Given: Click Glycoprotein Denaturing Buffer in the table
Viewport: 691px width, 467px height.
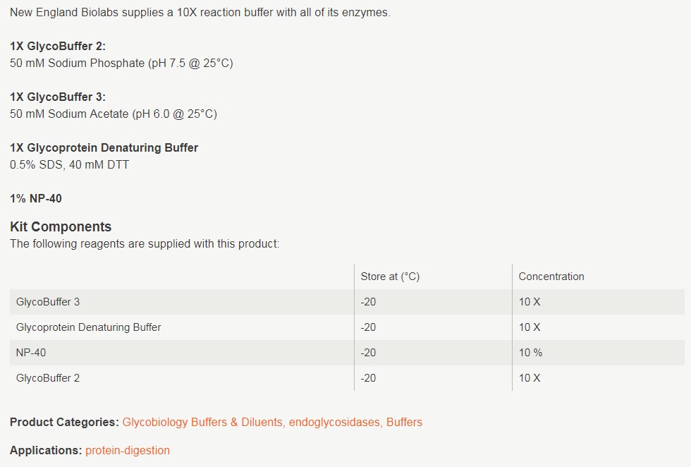Looking at the screenshot, I should (88, 327).
